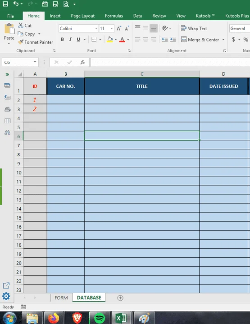
Task: Apply yellow fill color bucket
Action: click(x=110, y=39)
